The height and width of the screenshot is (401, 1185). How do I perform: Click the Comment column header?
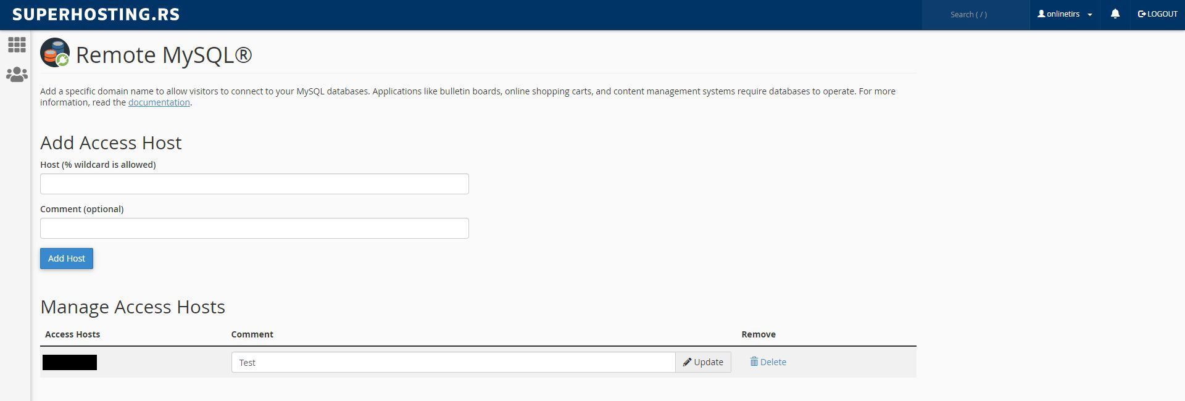pyautogui.click(x=252, y=334)
